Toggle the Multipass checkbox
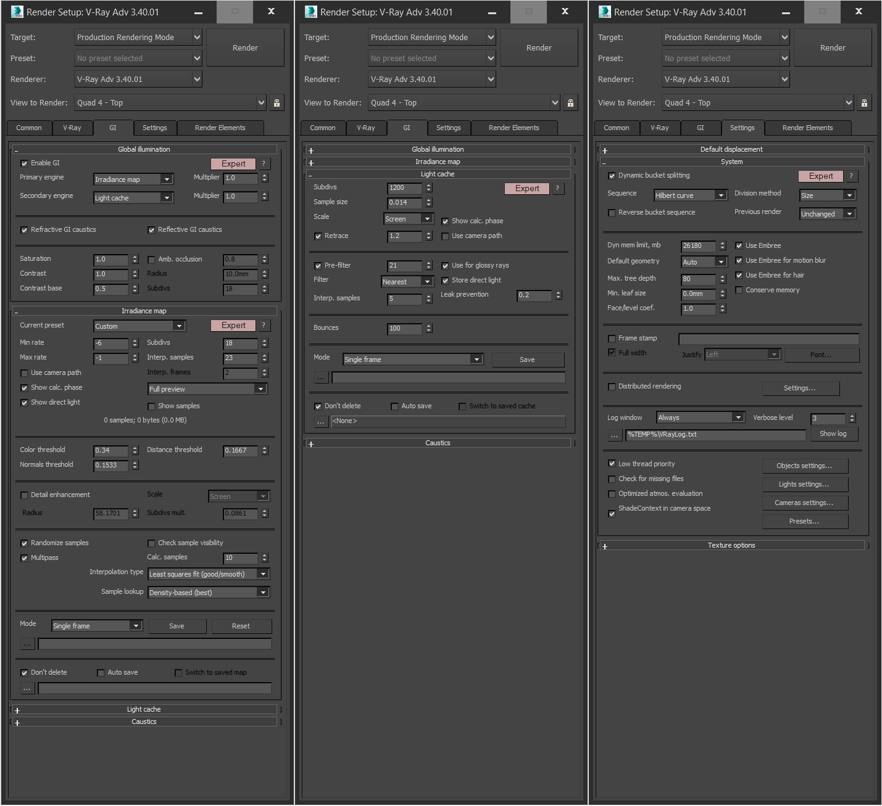The image size is (882, 806). click(24, 558)
